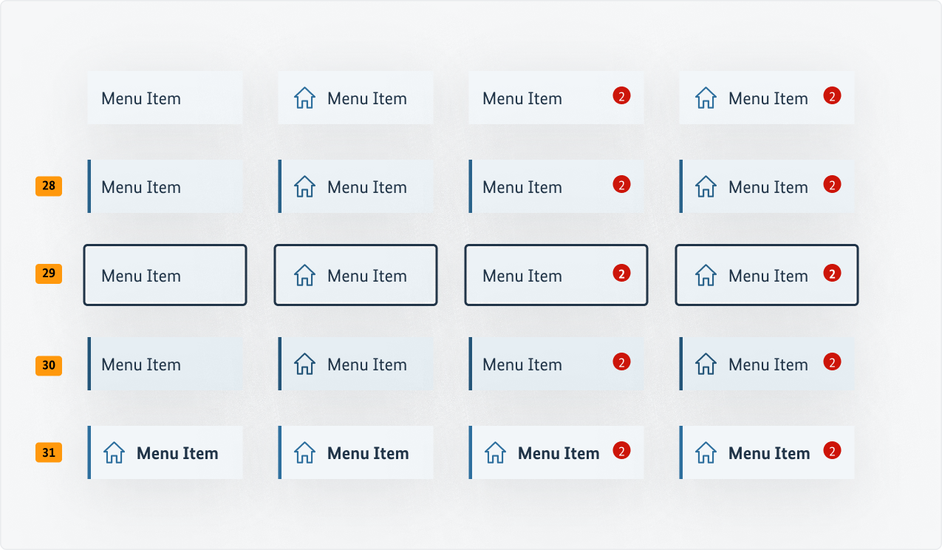The width and height of the screenshot is (942, 550).
Task: Click the orange 28 annotation badge
Action: click(49, 186)
